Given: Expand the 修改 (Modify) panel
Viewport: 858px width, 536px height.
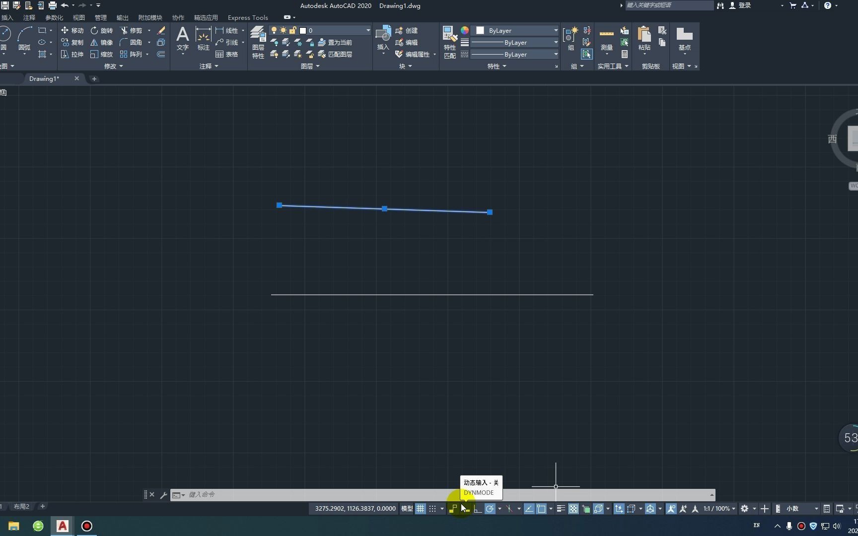Looking at the screenshot, I should click(x=114, y=66).
